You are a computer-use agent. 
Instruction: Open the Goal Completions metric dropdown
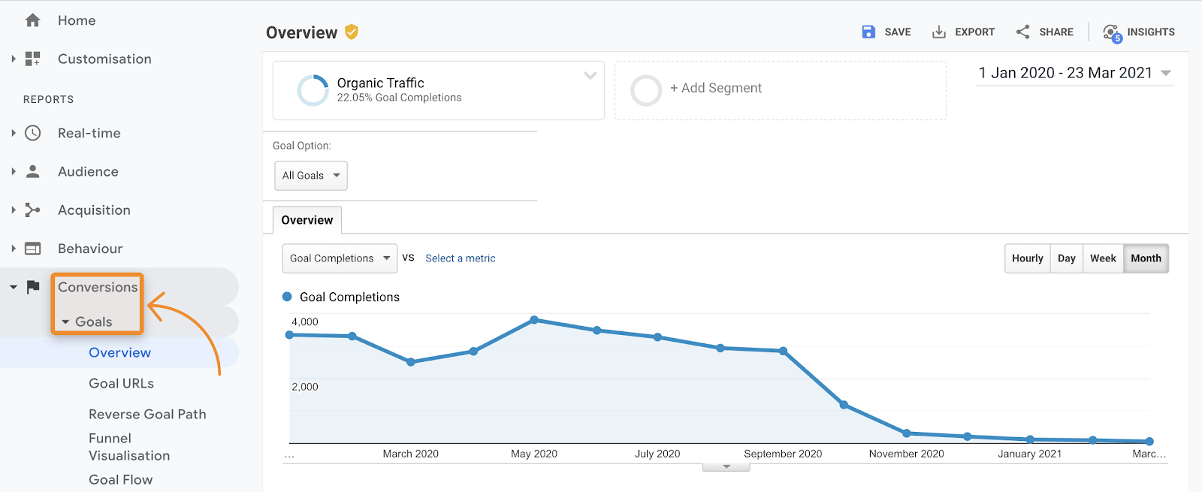point(340,258)
